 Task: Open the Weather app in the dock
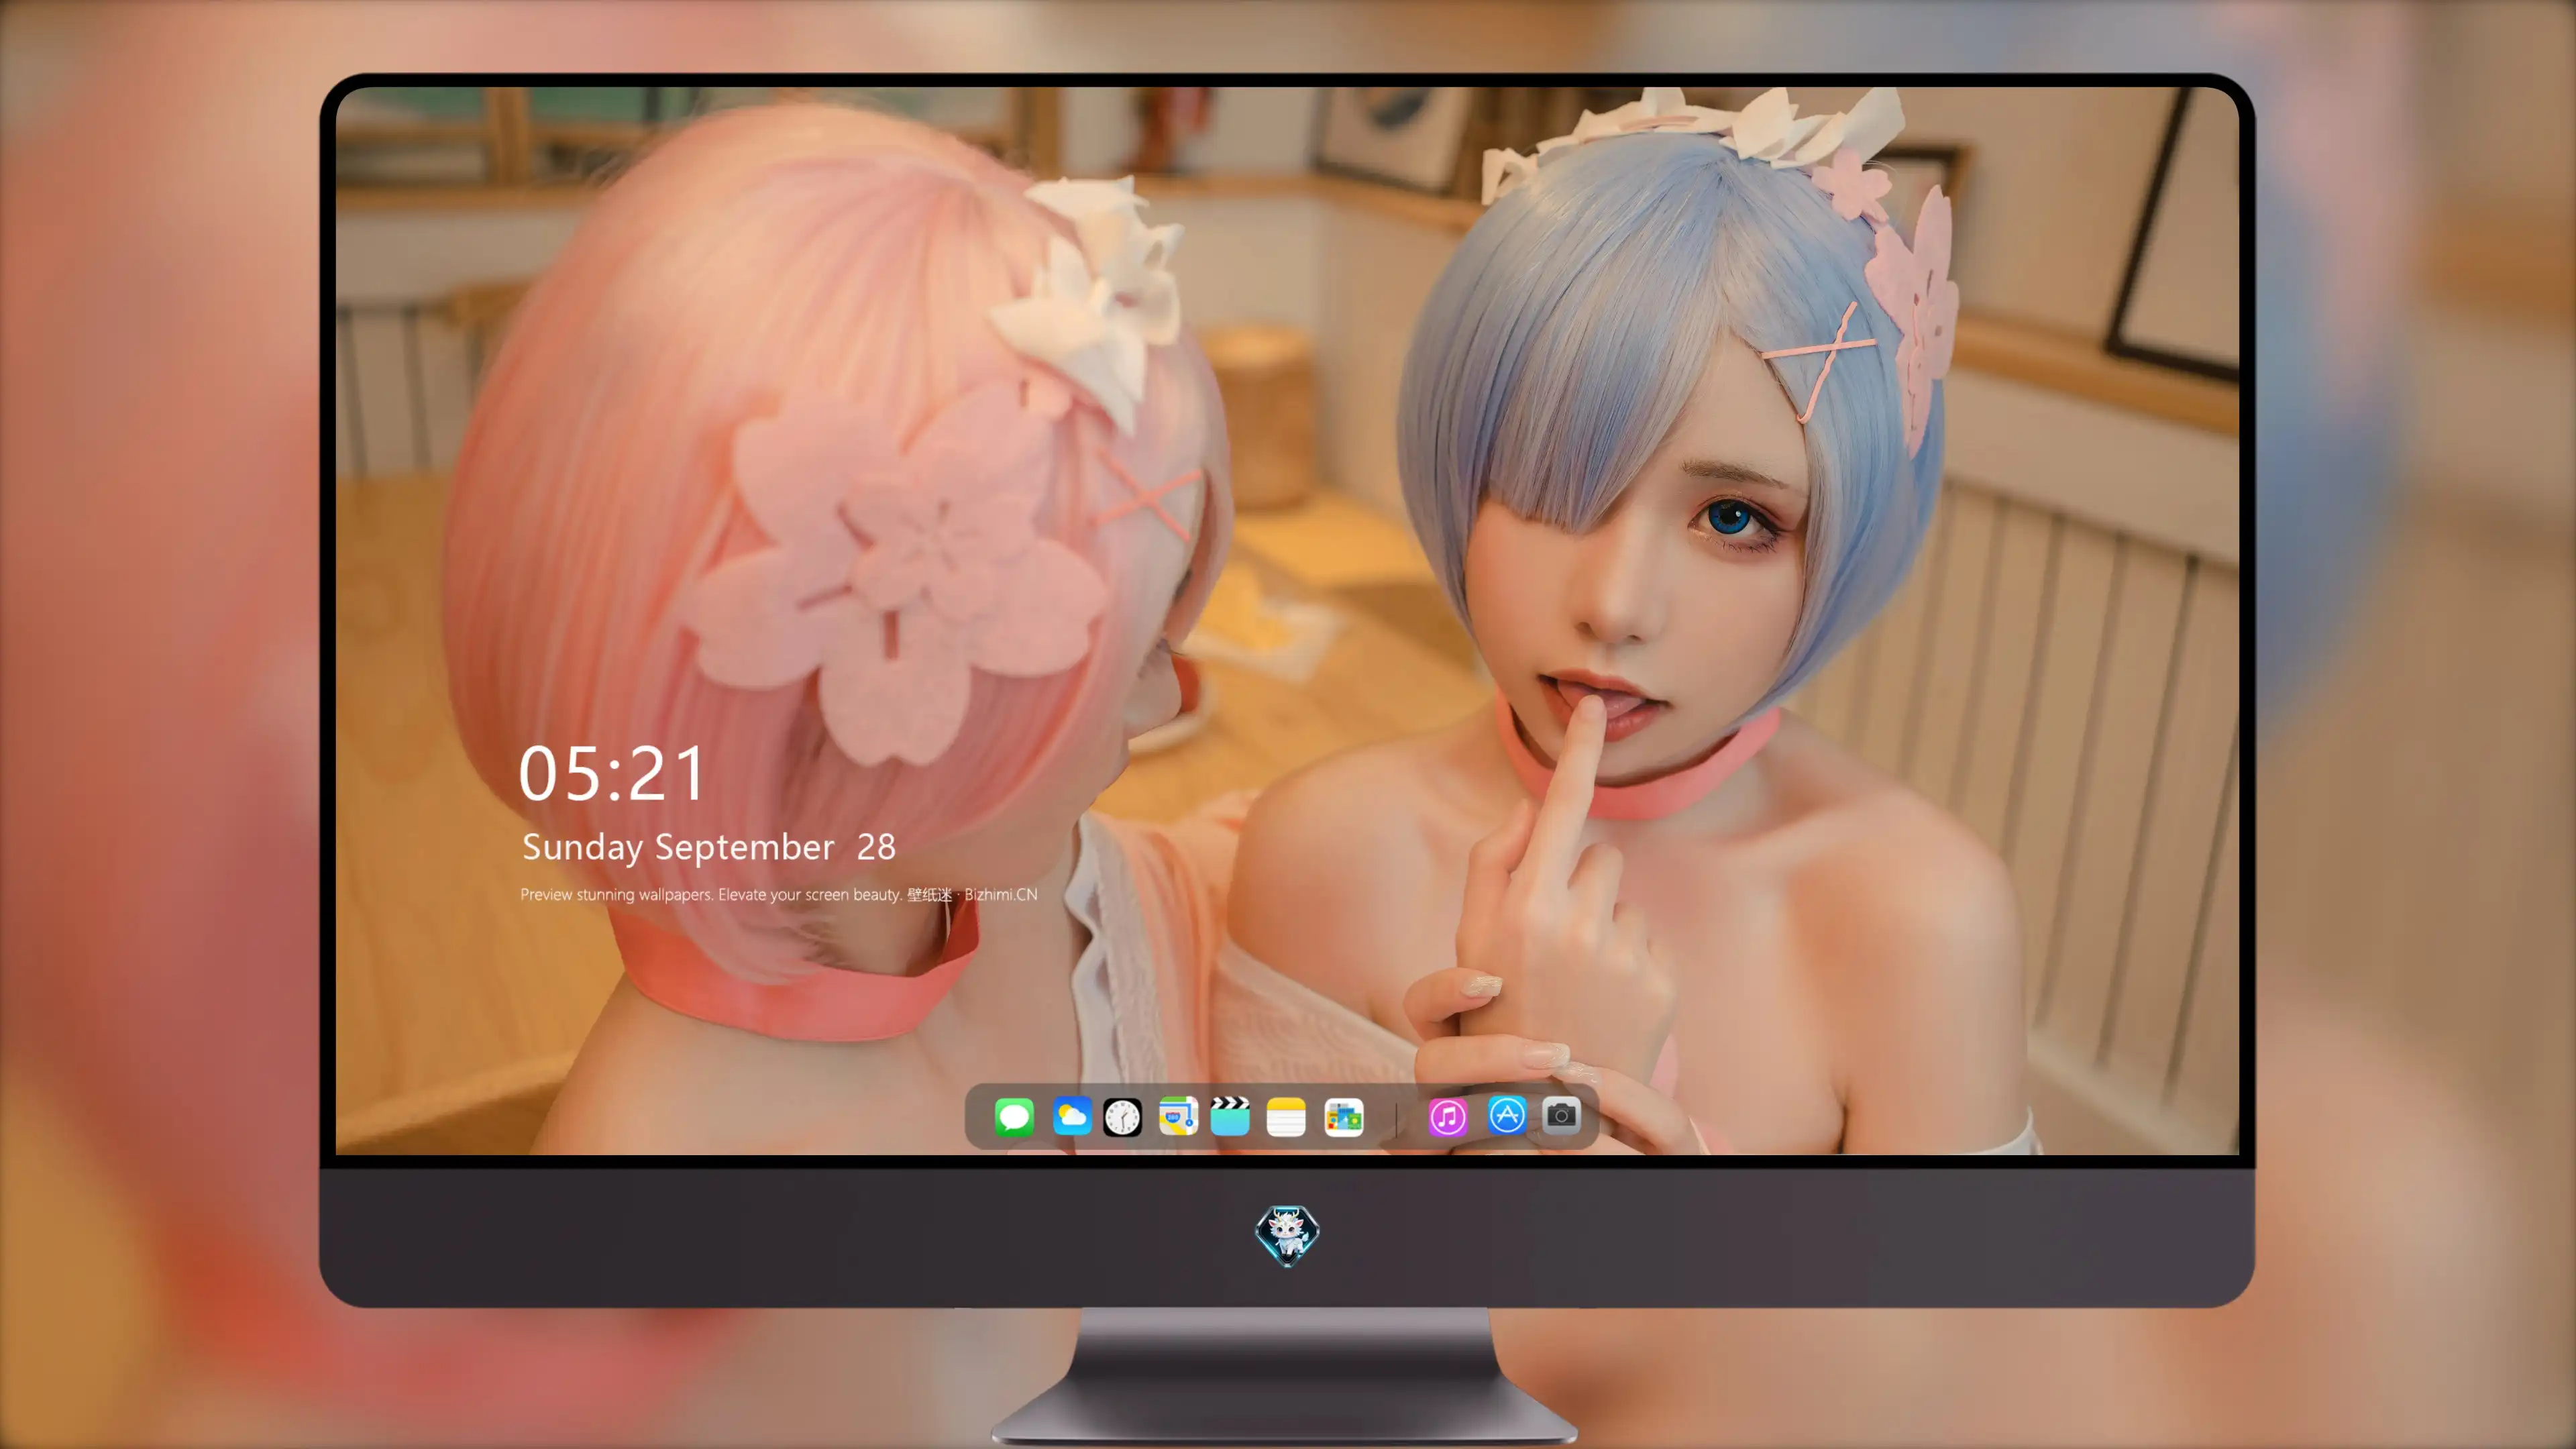[1072, 1116]
